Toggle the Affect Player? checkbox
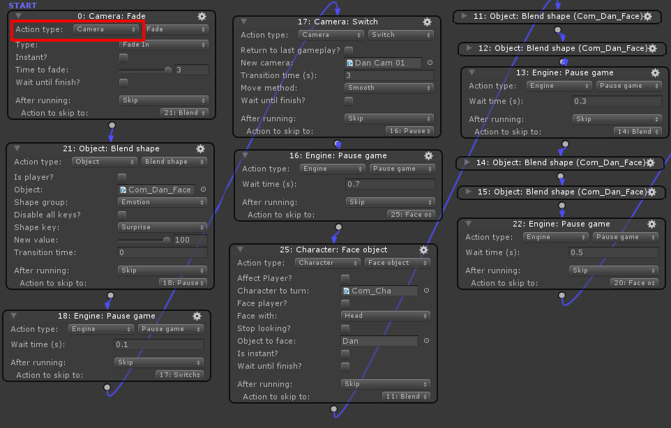671x428 pixels. pos(345,278)
